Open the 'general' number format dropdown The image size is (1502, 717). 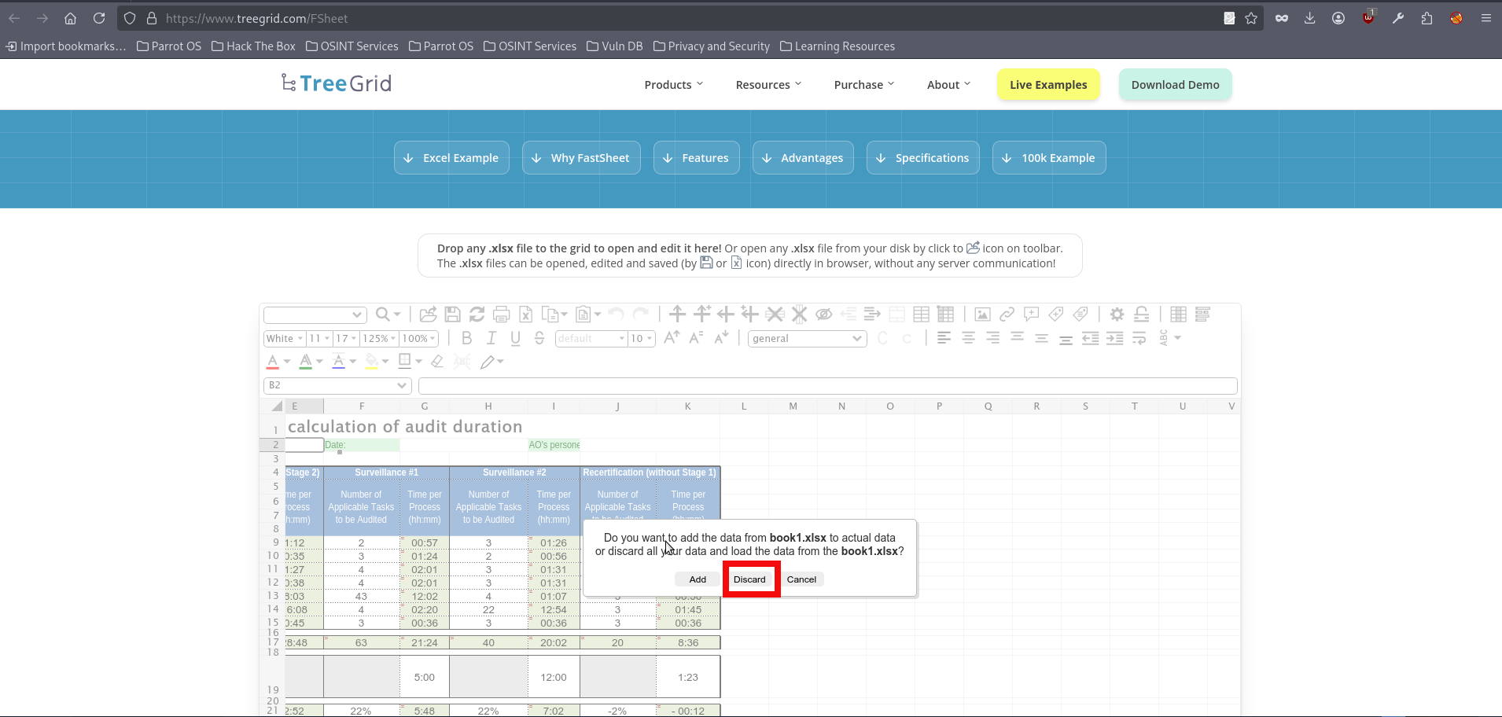click(x=807, y=338)
